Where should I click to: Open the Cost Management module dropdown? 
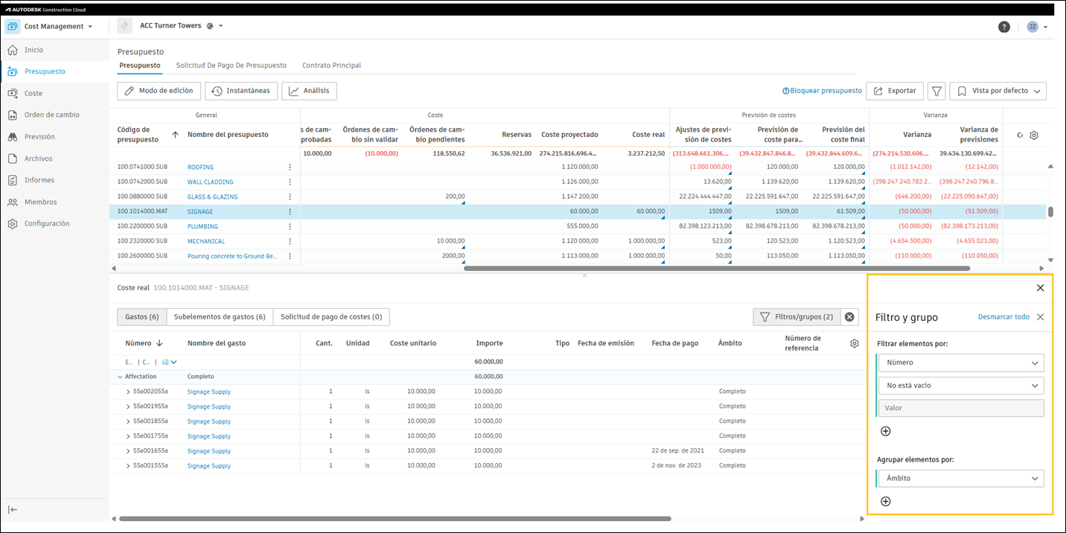pyautogui.click(x=58, y=27)
